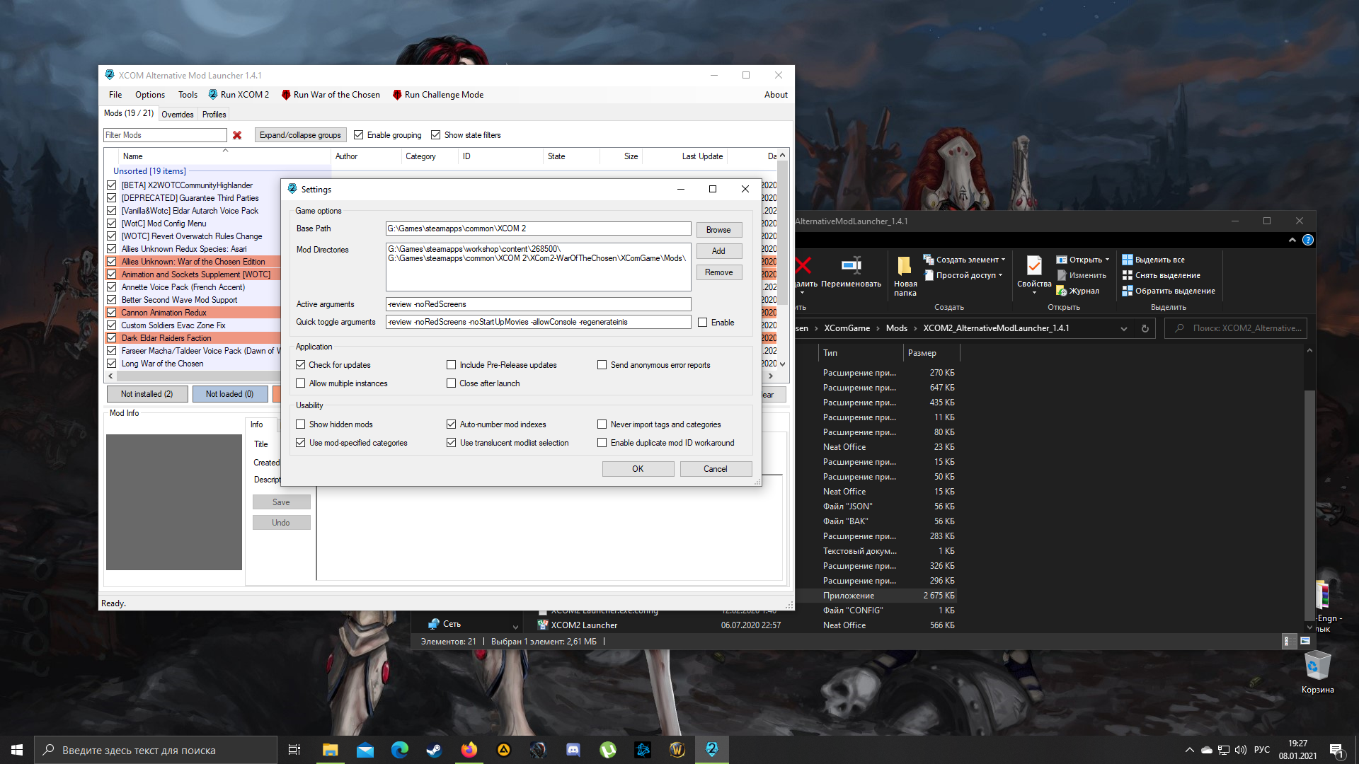This screenshot has width=1359, height=764.
Task: Click Select all (Выделить все) in Explorer
Action: click(1154, 260)
